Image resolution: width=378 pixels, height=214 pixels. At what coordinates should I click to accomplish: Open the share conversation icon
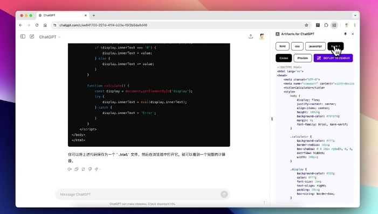251,37
